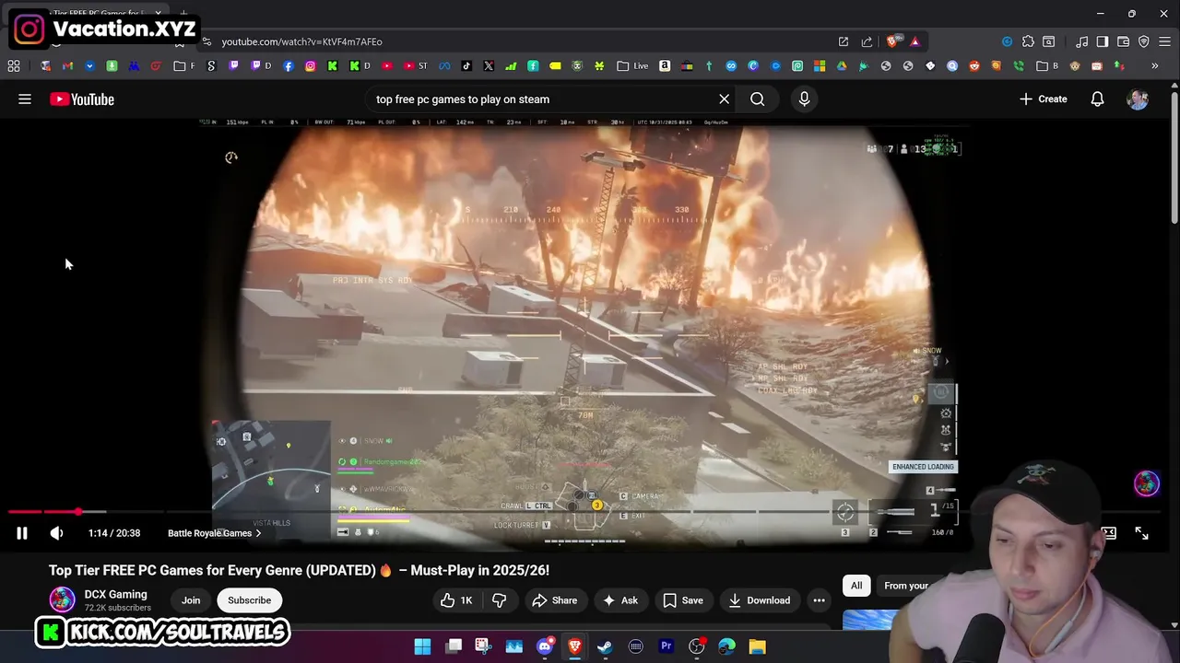Dislike the video
Image resolution: width=1180 pixels, height=663 pixels.
[499, 600]
